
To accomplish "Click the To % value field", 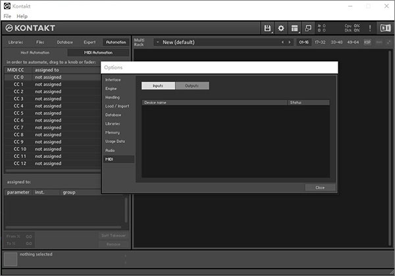I will (x=29, y=244).
